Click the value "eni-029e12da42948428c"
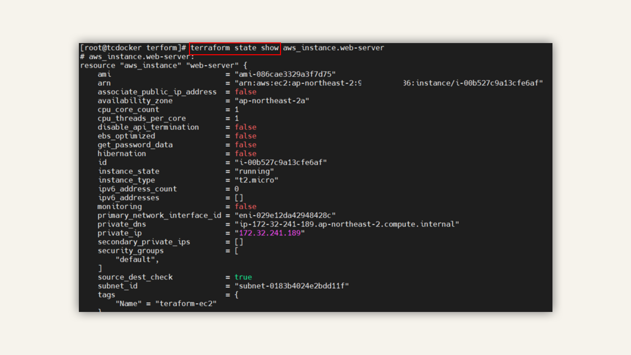Viewport: 631px width, 355px height. [x=285, y=215]
